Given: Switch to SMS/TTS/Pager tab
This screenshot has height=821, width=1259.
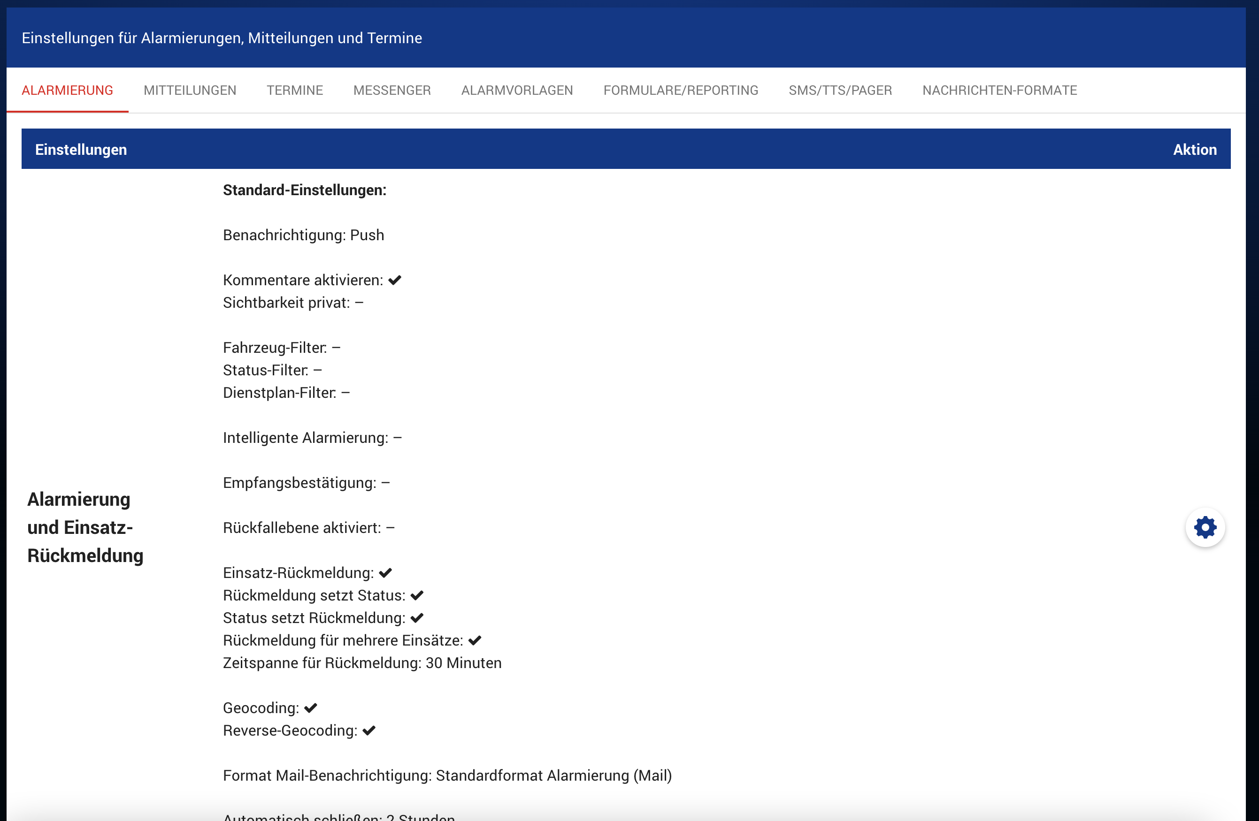Looking at the screenshot, I should 840,91.
